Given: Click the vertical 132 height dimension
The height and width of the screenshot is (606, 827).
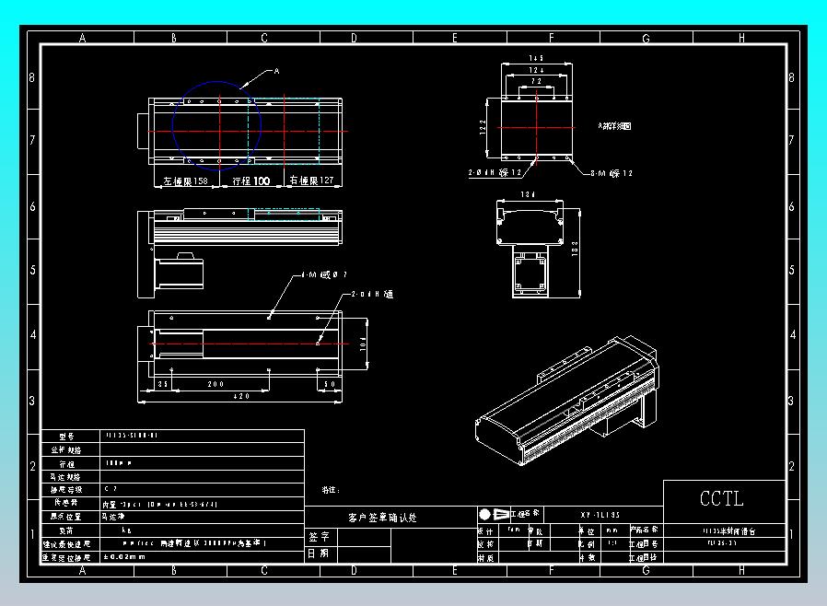Looking at the screenshot, I should 575,249.
